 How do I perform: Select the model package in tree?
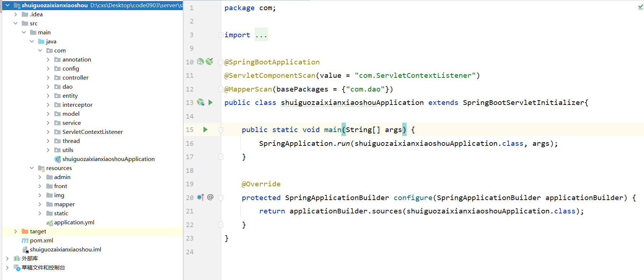coord(71,114)
